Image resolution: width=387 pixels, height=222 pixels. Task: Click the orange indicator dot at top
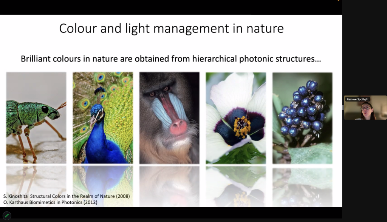coord(339,0)
